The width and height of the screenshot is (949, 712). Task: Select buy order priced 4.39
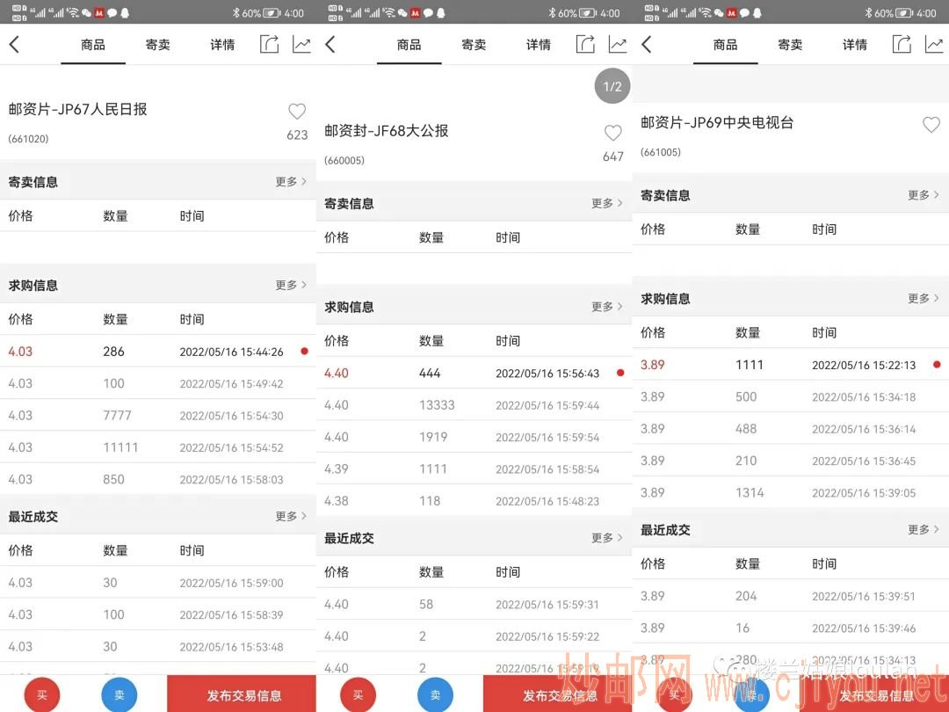pyautogui.click(x=474, y=469)
